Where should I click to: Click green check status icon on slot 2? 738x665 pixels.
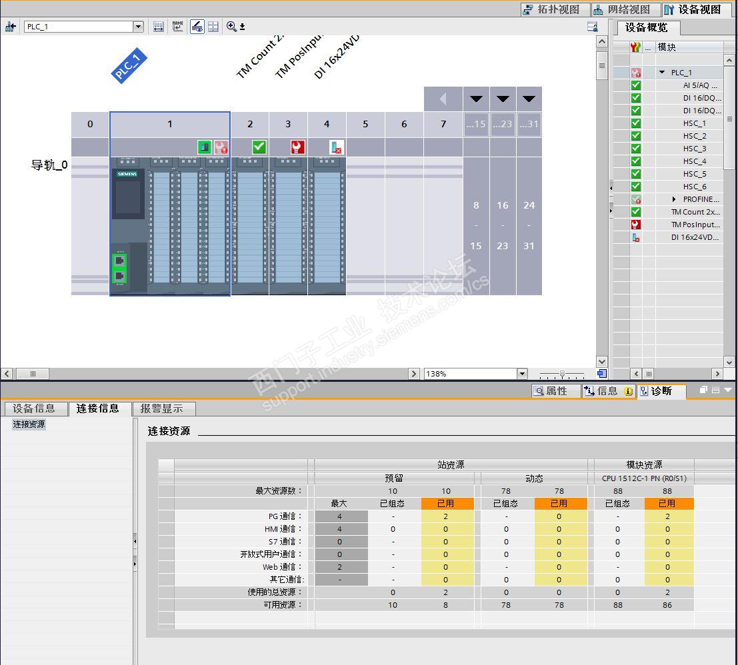[259, 147]
